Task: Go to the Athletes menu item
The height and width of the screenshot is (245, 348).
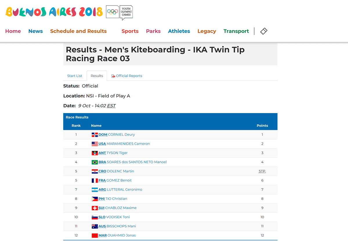Action: click(179, 31)
